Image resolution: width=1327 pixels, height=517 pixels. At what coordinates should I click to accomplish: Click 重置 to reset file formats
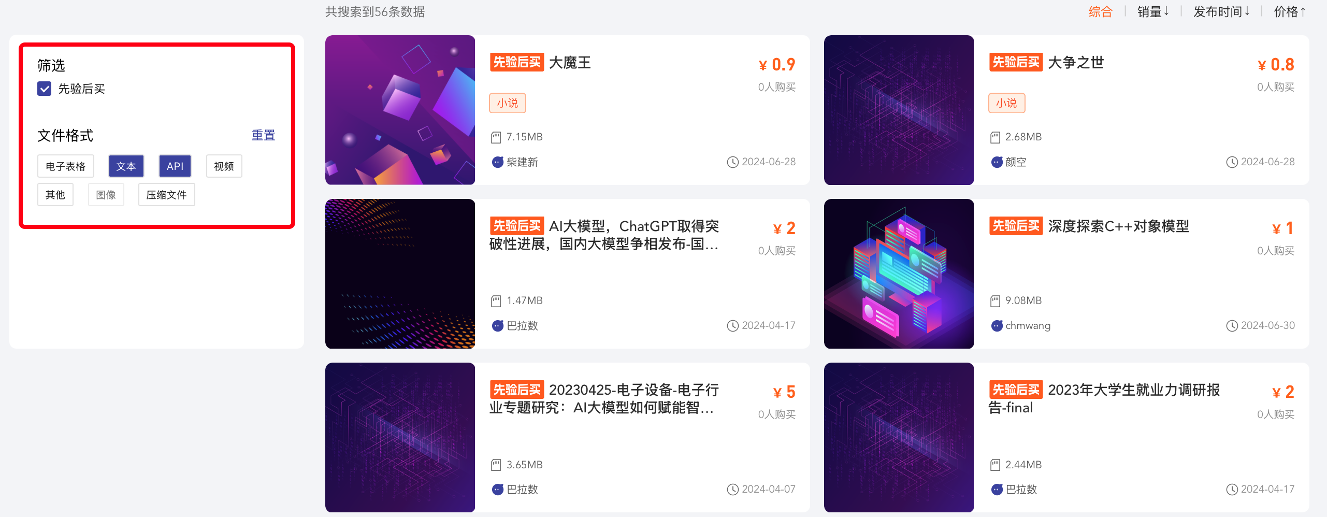pyautogui.click(x=263, y=135)
